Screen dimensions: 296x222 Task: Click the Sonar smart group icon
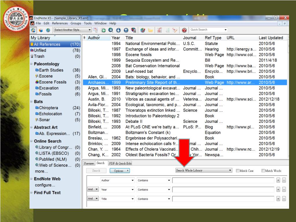pyautogui.click(x=37, y=120)
